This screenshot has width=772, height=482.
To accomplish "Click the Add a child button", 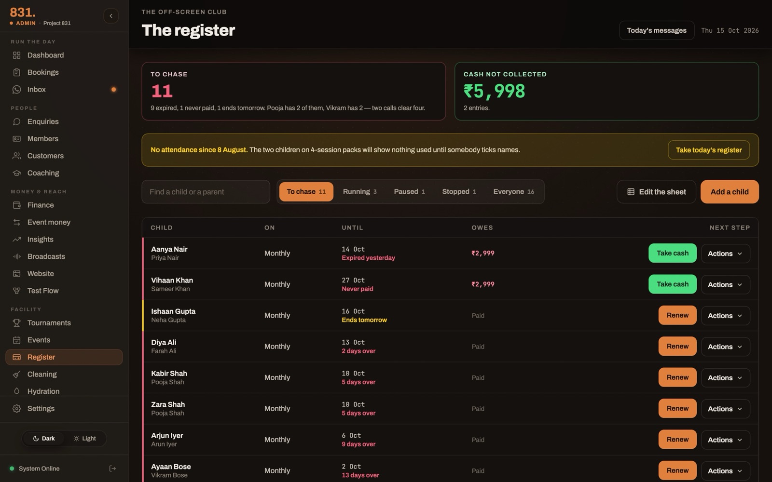I will 730,192.
